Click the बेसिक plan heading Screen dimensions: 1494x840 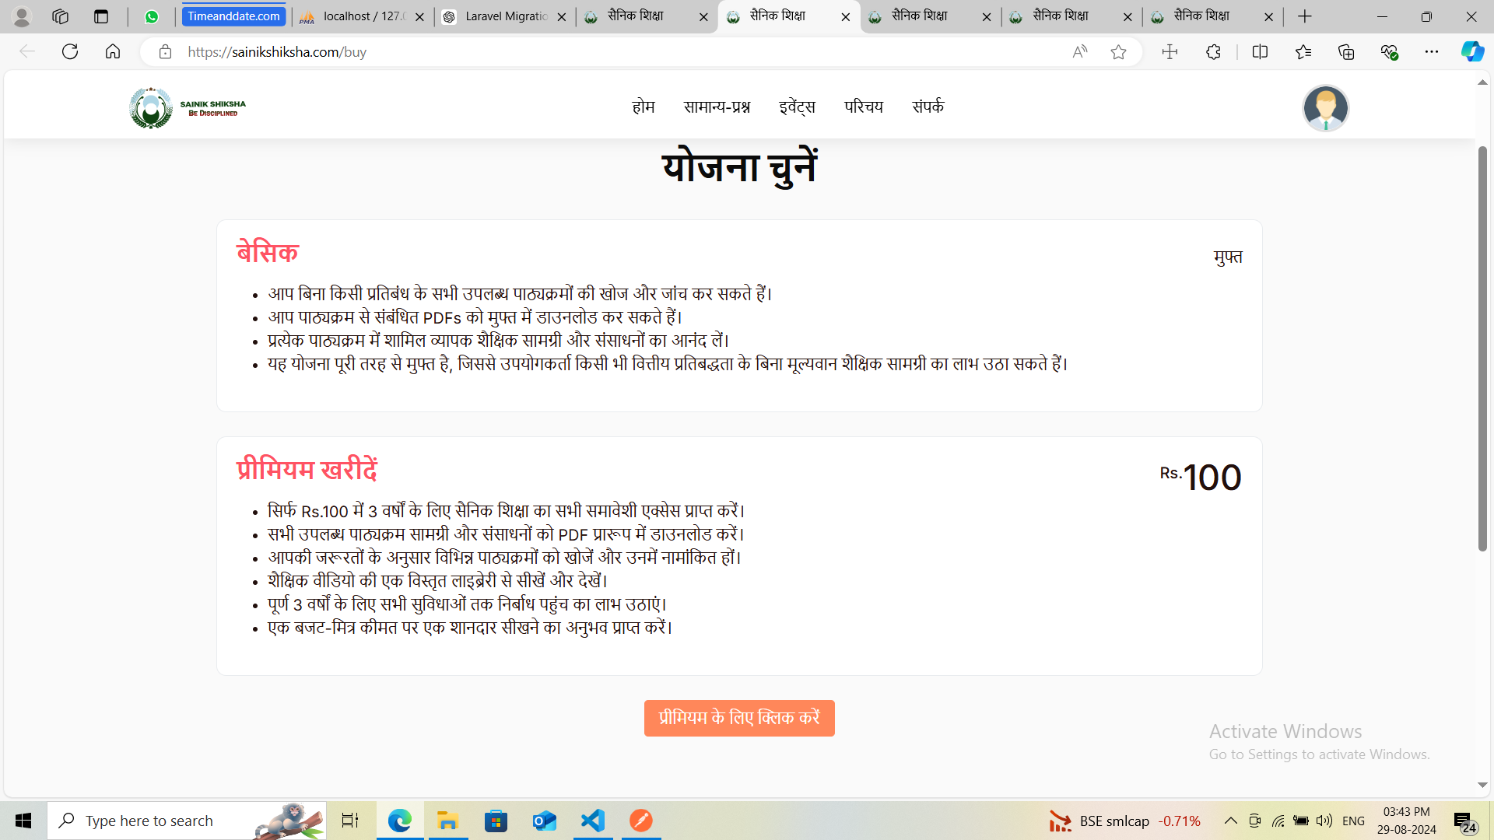tap(268, 253)
